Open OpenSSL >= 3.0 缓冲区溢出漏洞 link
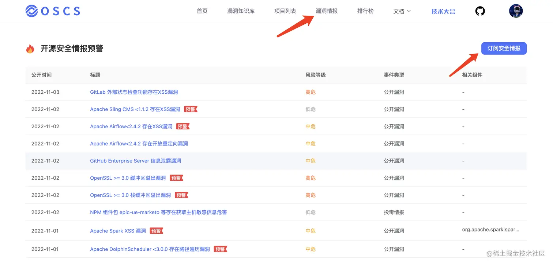 point(128,178)
